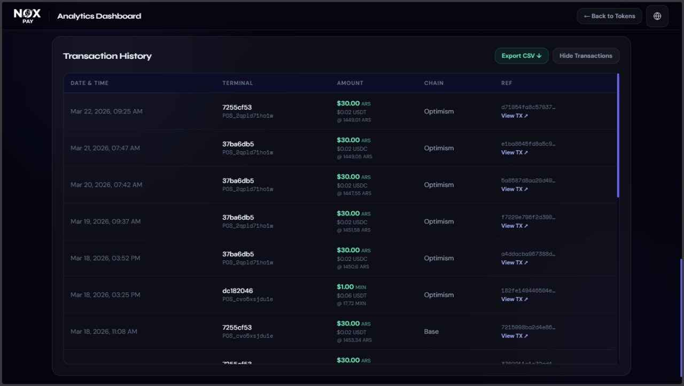Image resolution: width=684 pixels, height=386 pixels.
Task: Open View TX for Mar 22 transaction
Action: click(x=514, y=116)
